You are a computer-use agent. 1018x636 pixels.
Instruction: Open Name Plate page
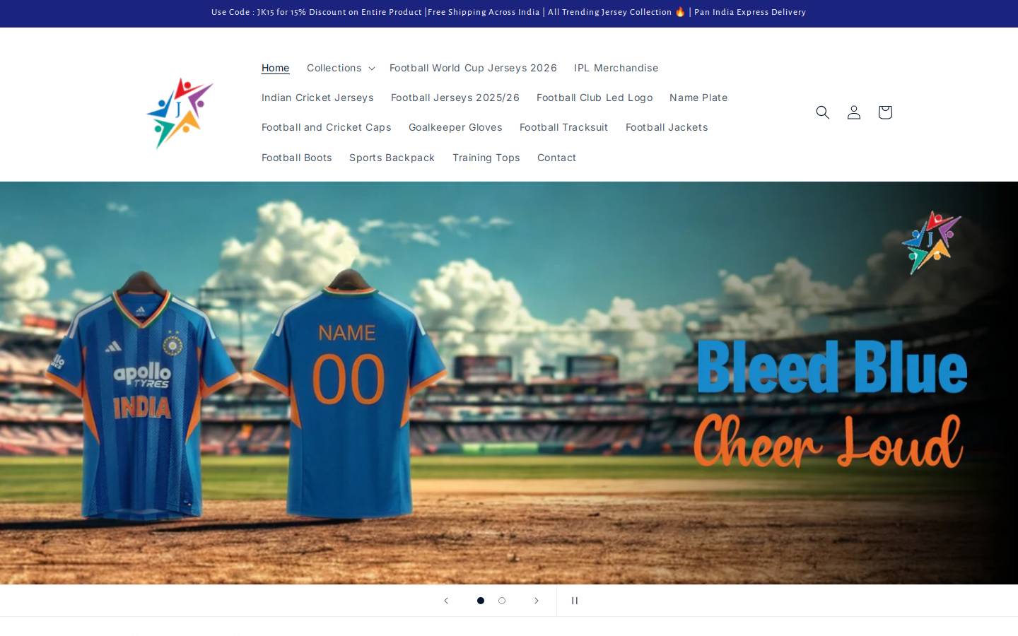coord(698,98)
